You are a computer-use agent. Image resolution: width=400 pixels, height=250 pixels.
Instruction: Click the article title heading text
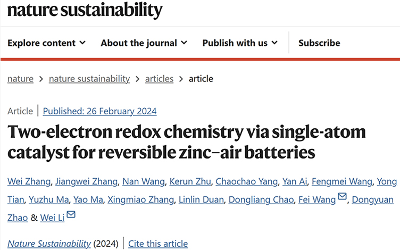click(187, 142)
